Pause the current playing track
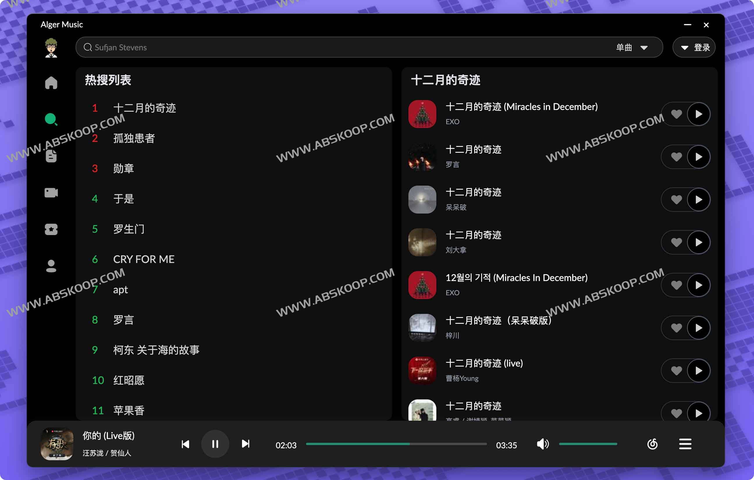Viewport: 754px width, 480px height. (x=215, y=444)
